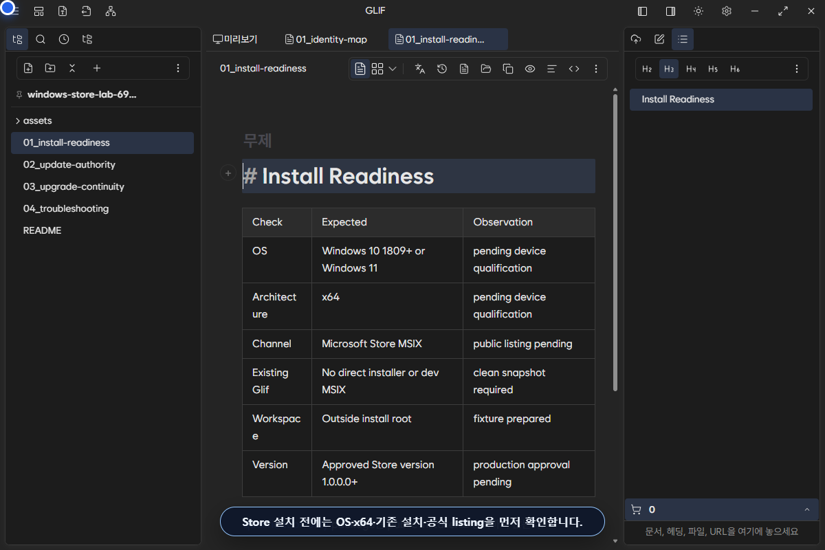825x550 pixels.
Task: Switch to the 미리보기 tab
Action: point(235,39)
